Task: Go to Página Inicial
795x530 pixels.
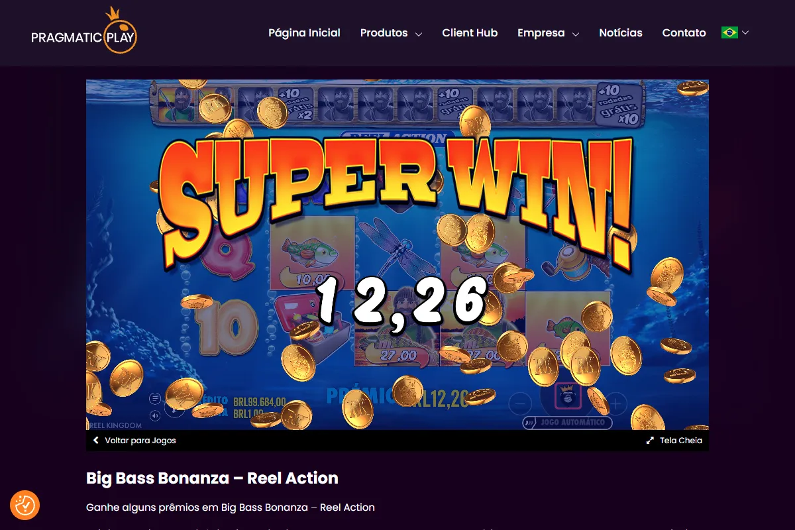Action: (x=304, y=33)
